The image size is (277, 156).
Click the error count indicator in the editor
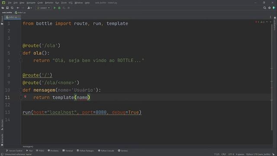[x=257, y=22]
